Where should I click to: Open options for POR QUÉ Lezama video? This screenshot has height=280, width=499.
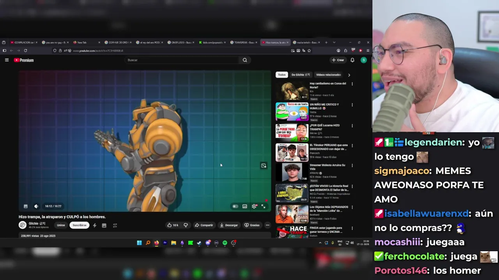pos(352,126)
